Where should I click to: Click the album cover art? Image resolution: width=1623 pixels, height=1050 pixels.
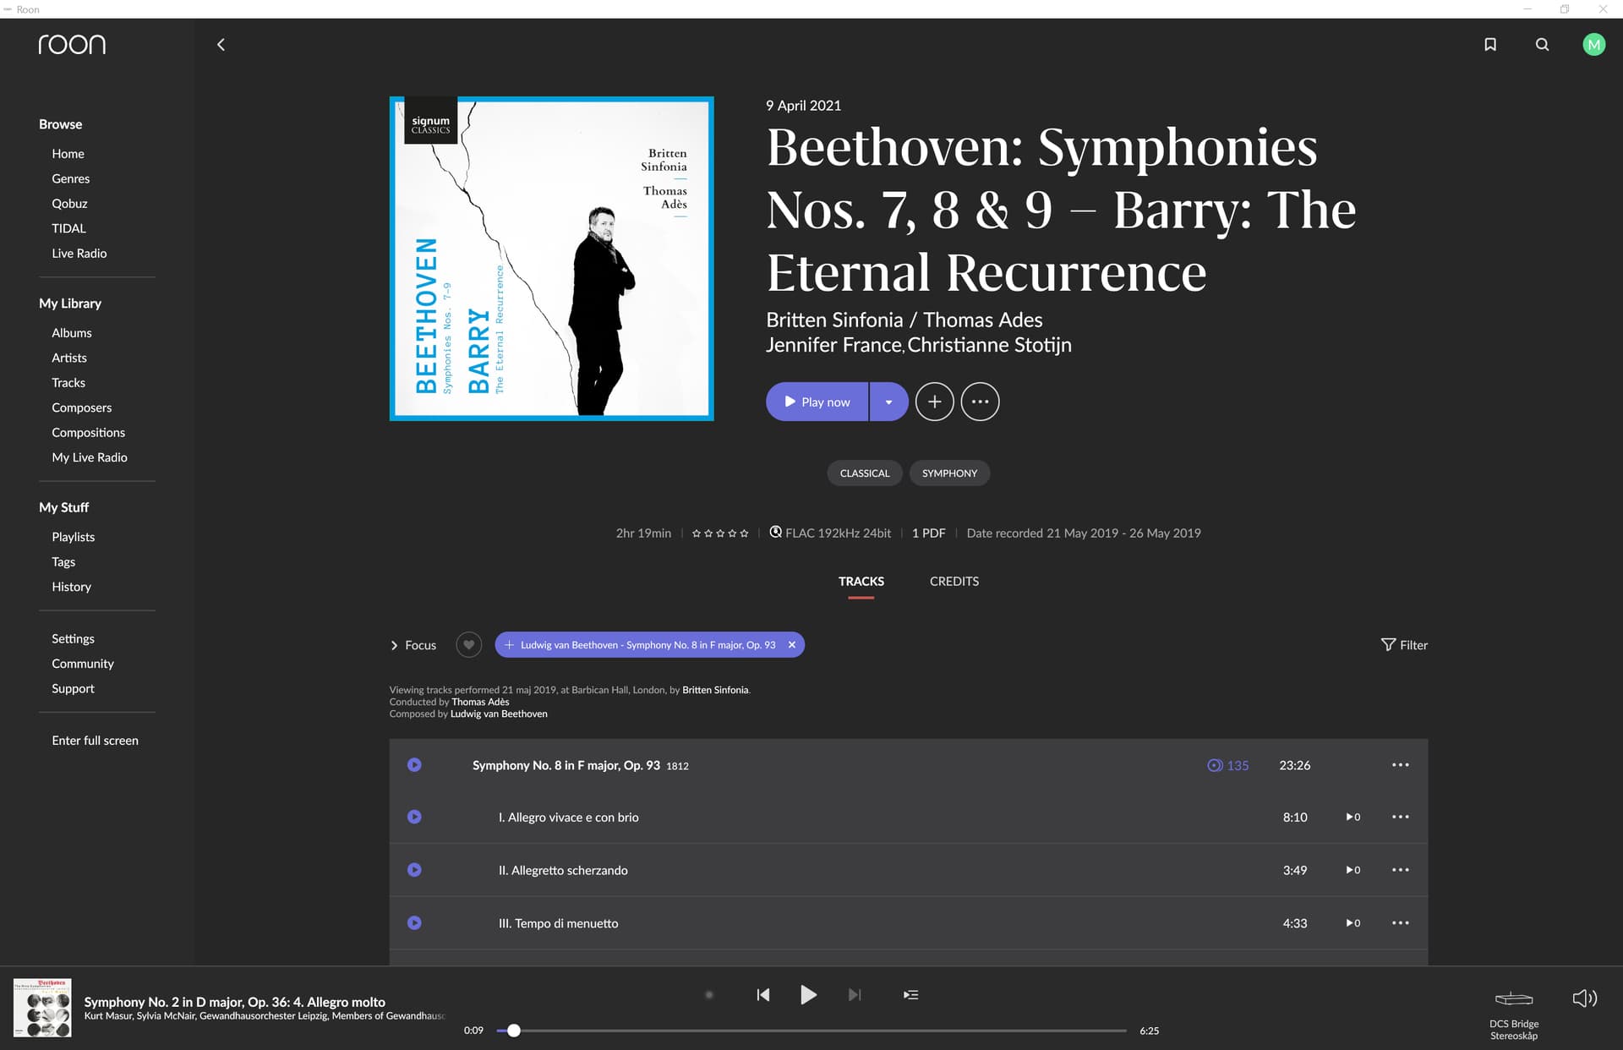point(551,258)
